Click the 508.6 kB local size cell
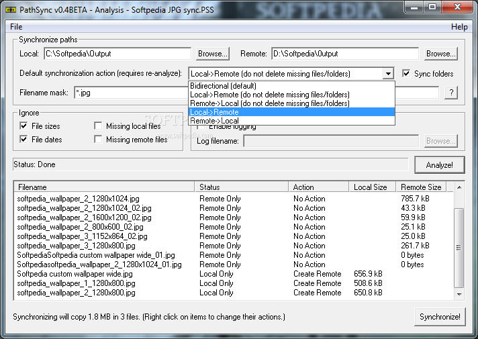 [x=368, y=283]
